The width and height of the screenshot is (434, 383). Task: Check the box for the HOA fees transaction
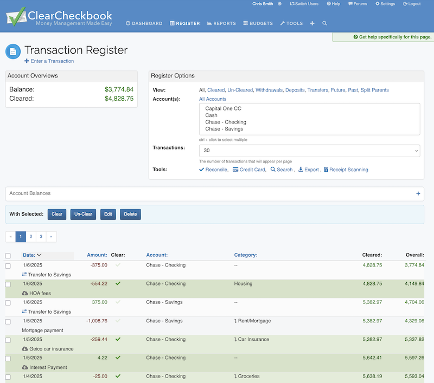[x=7, y=283]
